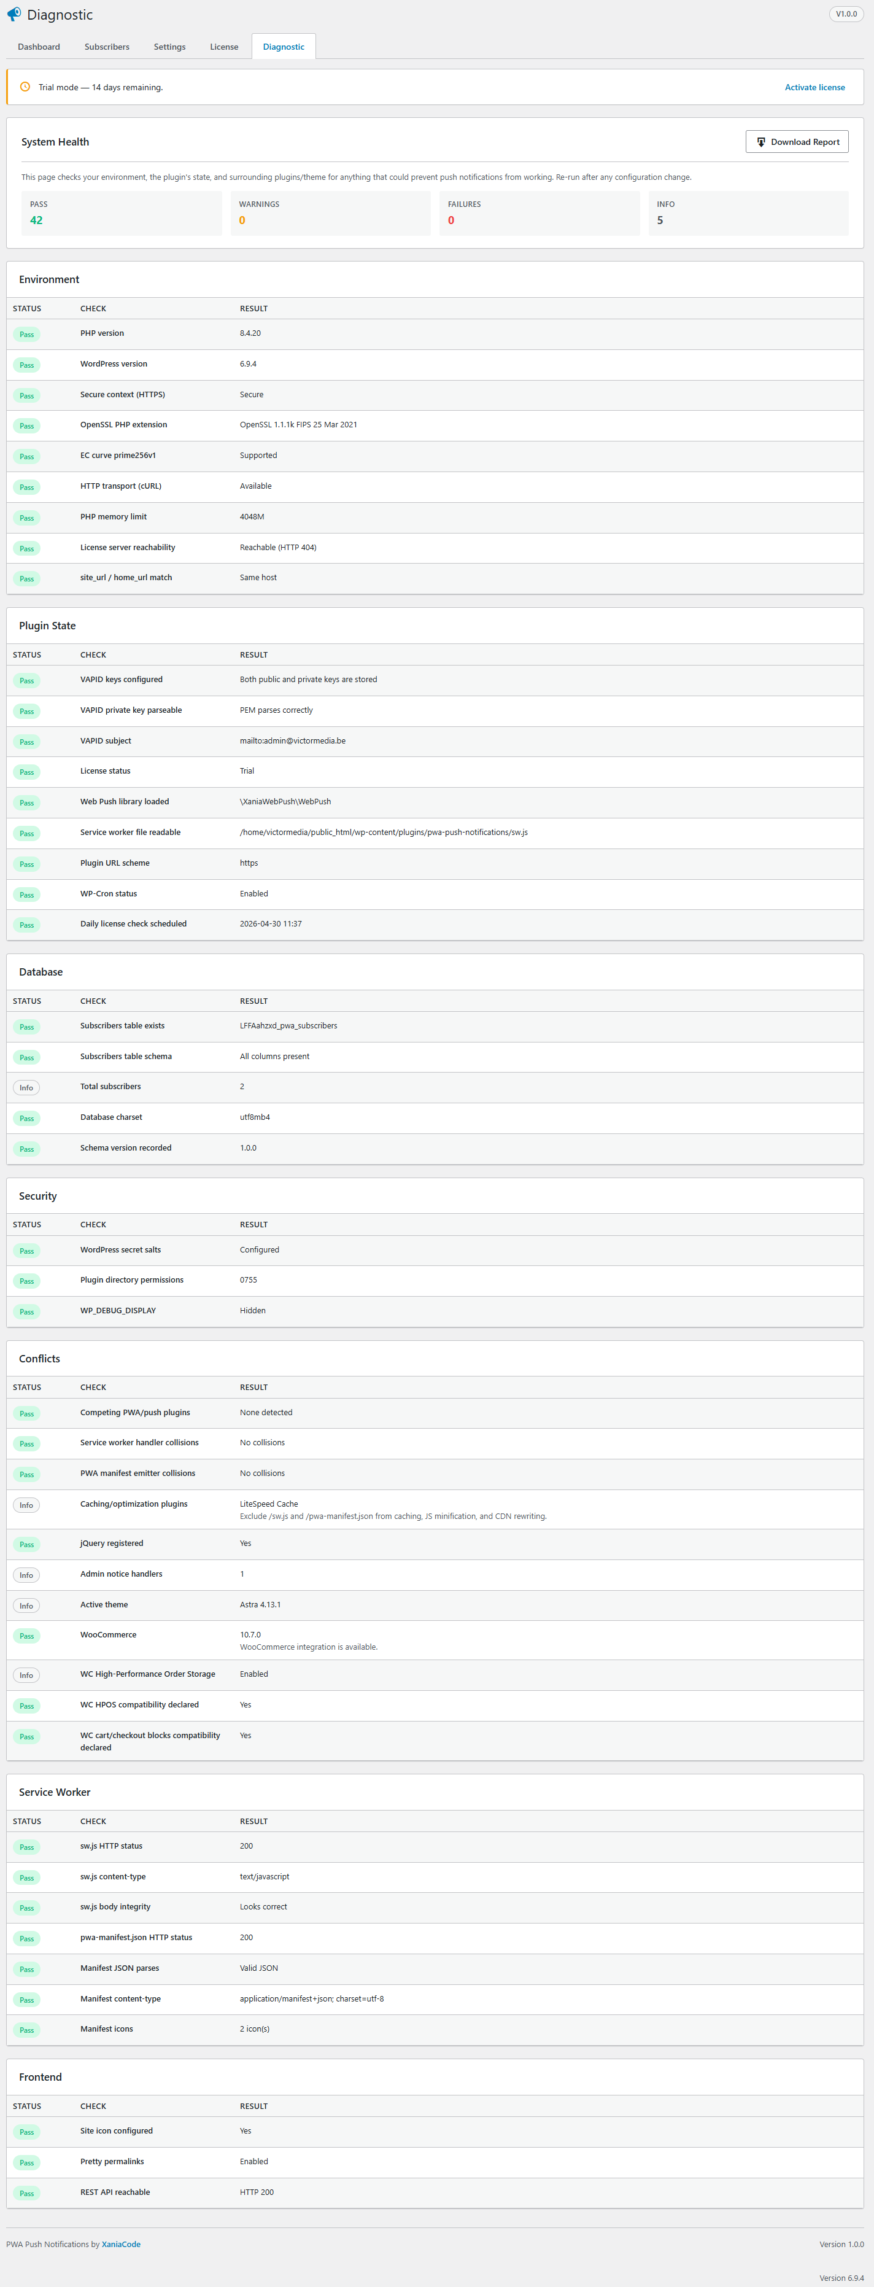Switch to the License tab
The image size is (874, 2287).
pos(223,47)
